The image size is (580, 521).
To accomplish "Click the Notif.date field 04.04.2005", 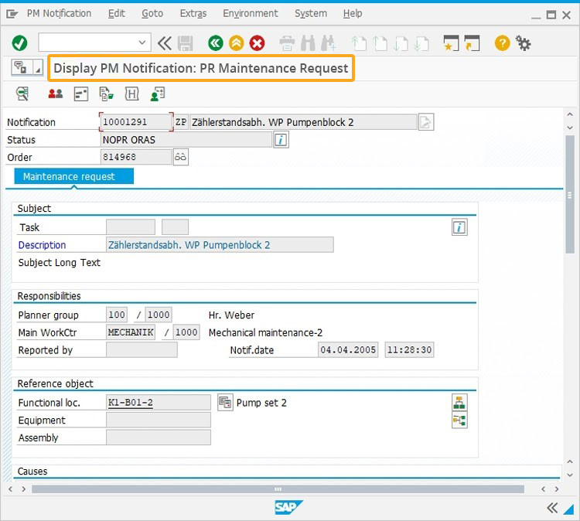I will click(x=348, y=350).
